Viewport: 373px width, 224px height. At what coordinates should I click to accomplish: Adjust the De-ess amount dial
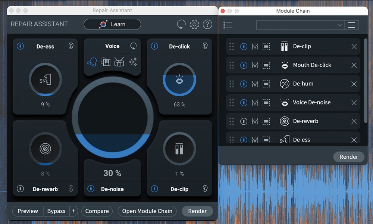[46, 80]
